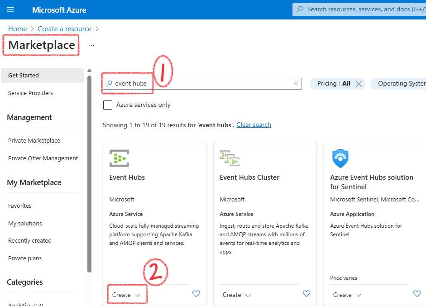Screen dimensions: 426x306
Task: Click the Microsoft Azure logo text
Action: [59, 10]
